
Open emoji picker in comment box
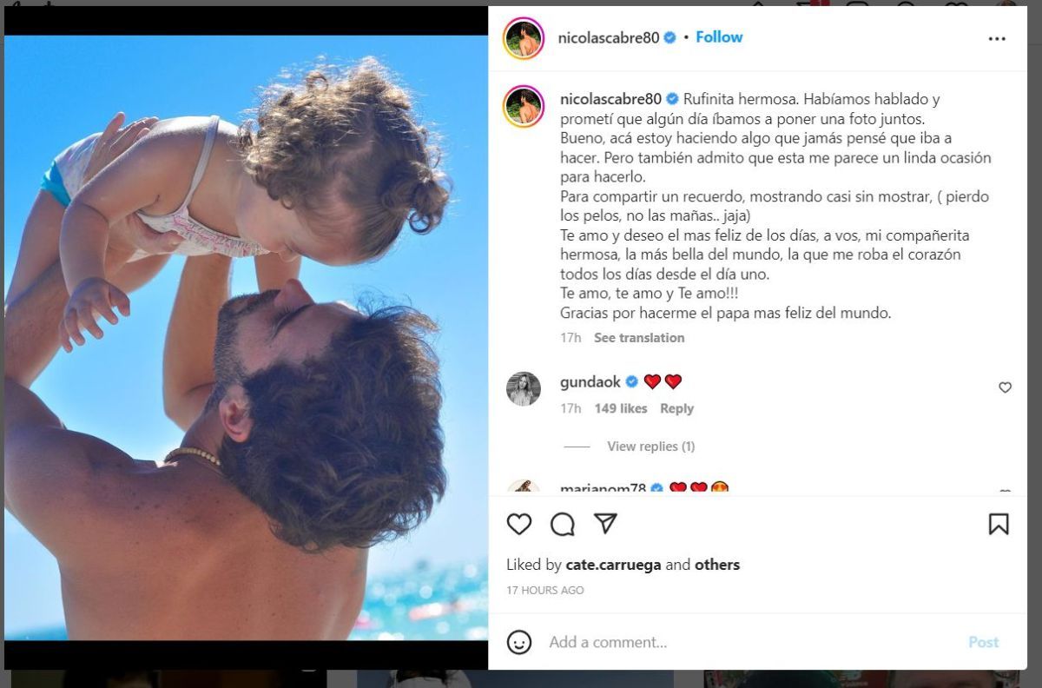pyautogui.click(x=519, y=642)
